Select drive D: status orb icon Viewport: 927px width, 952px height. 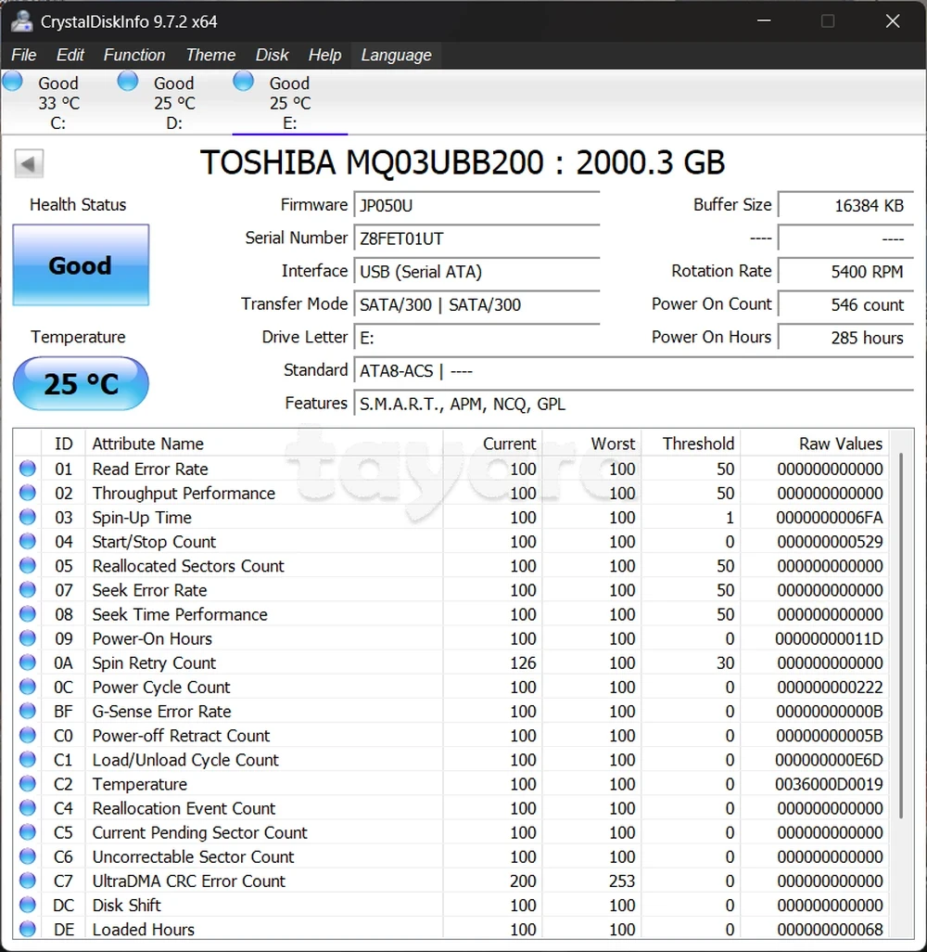click(128, 82)
